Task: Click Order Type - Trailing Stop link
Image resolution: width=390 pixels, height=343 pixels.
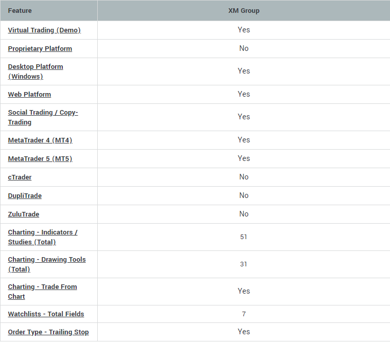Action: (48, 332)
